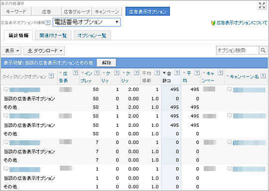
Task: Open third blurred quick link option link
Action: coord(25,143)
